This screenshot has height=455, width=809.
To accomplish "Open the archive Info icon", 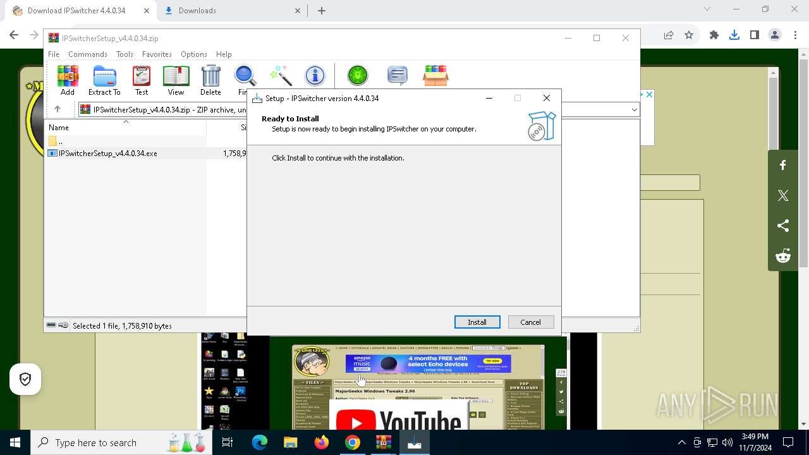I will [315, 76].
